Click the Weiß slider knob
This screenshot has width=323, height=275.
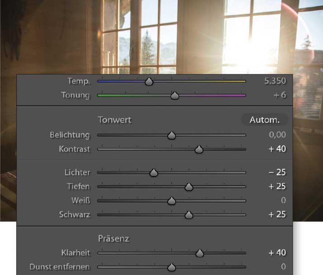pyautogui.click(x=171, y=201)
